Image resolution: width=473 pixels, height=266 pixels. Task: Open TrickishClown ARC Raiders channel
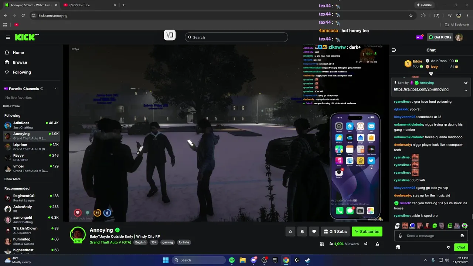pos(31,231)
